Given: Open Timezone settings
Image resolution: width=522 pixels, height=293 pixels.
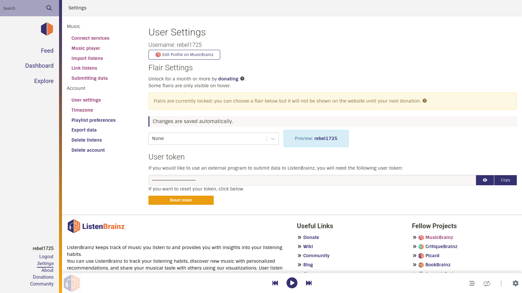Looking at the screenshot, I should coord(82,110).
